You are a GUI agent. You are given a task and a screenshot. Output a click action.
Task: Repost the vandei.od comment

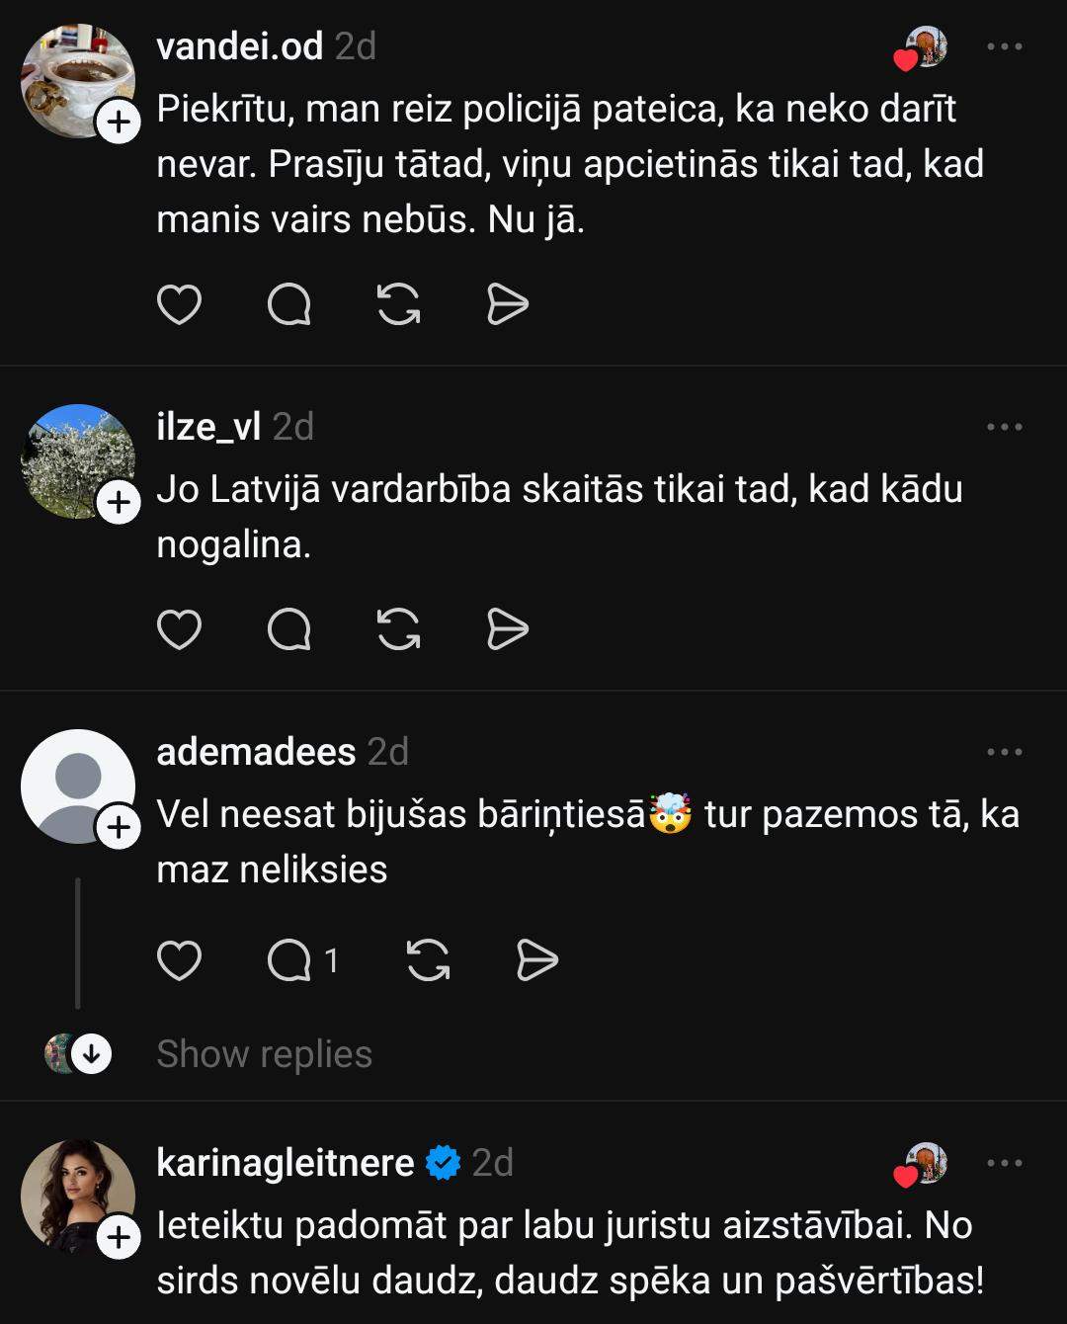coord(399,304)
